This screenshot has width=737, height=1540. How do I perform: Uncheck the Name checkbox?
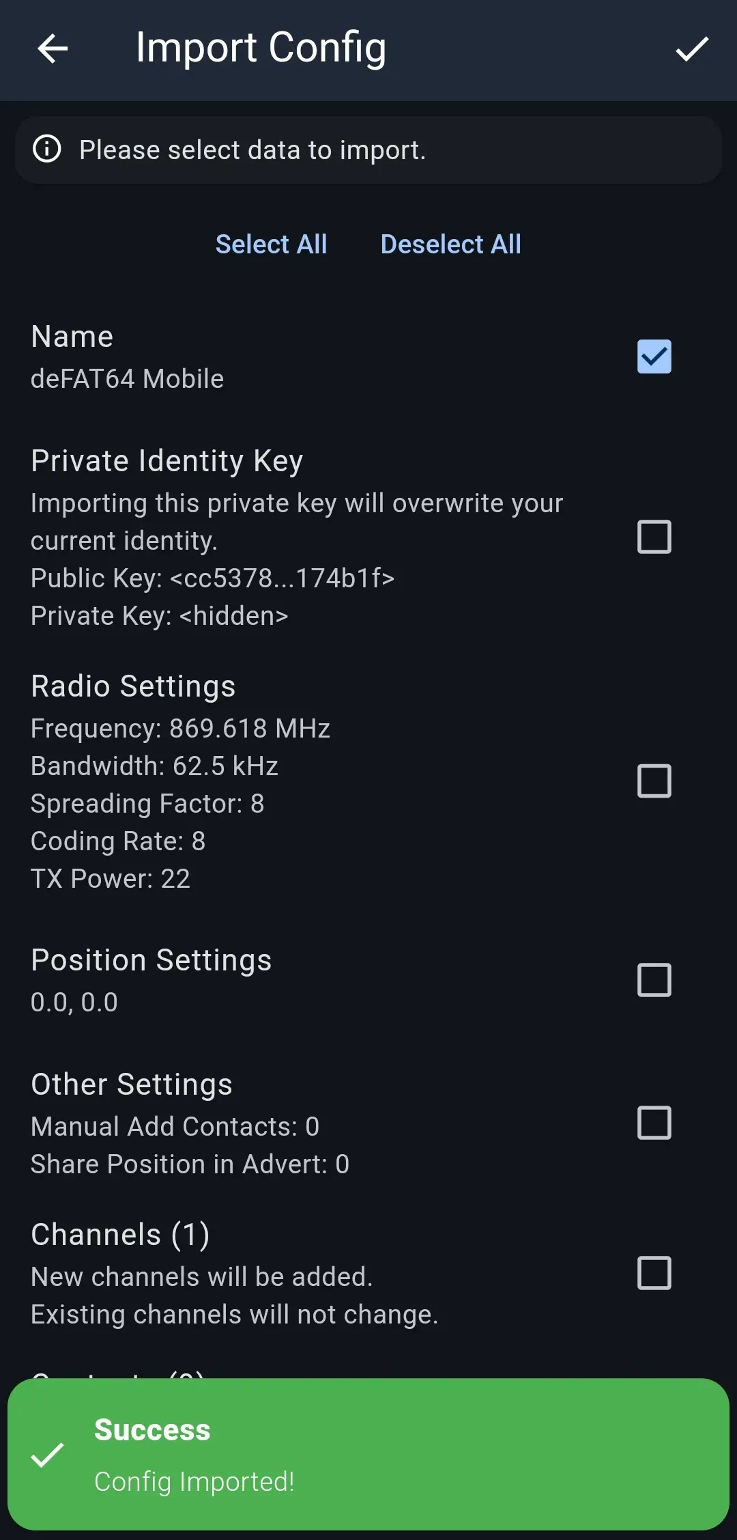coord(654,356)
